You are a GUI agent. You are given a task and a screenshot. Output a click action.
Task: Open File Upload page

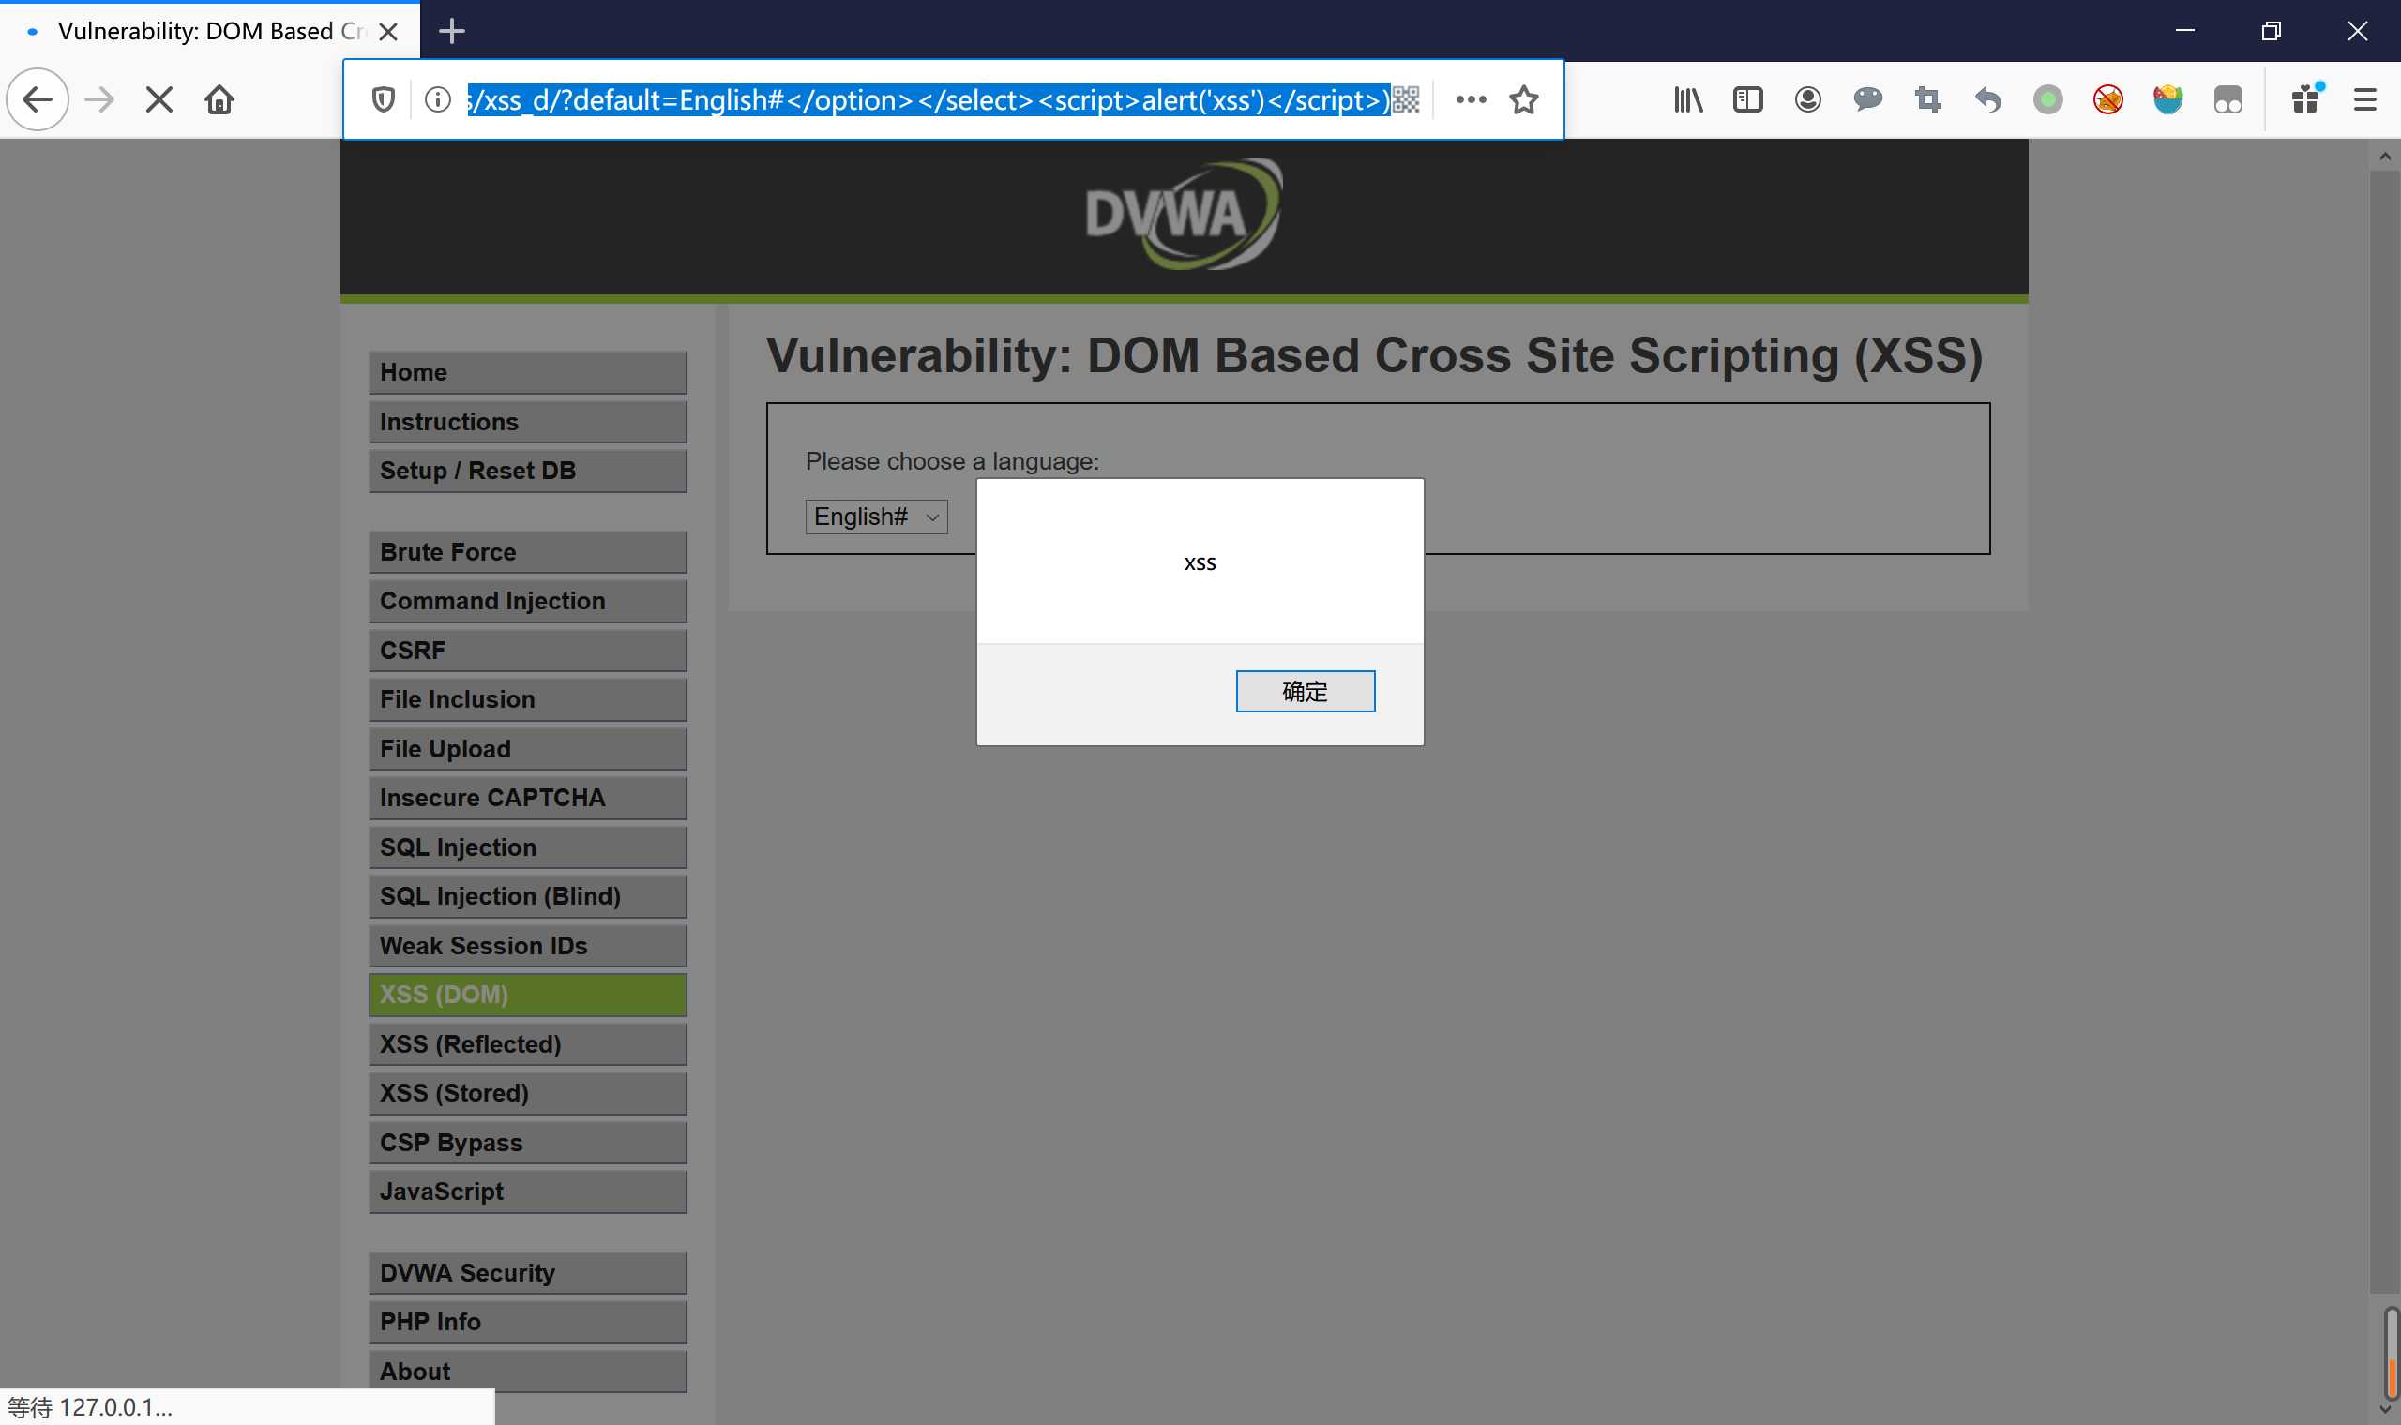(527, 749)
